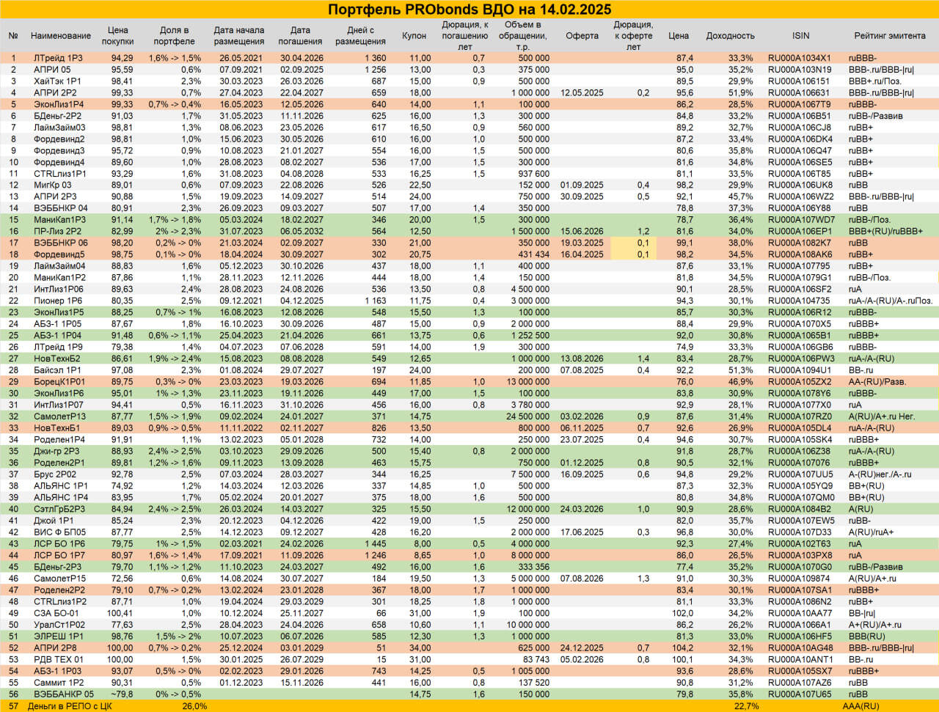Click the bond name 'МигКр 03'

coord(53,186)
